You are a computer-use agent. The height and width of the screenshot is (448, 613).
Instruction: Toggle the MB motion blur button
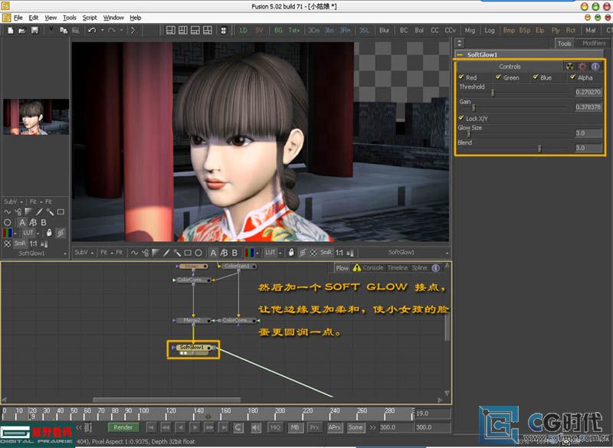click(295, 427)
